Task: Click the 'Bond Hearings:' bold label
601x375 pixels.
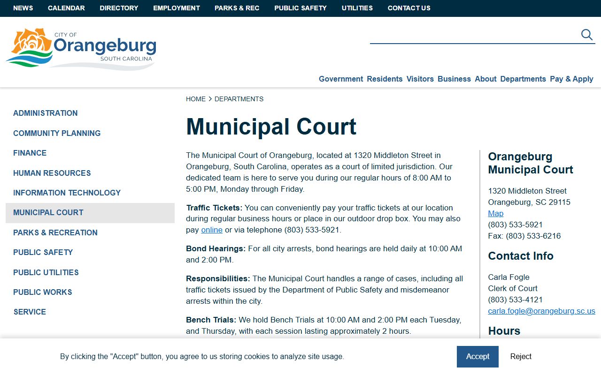Action: pos(216,248)
